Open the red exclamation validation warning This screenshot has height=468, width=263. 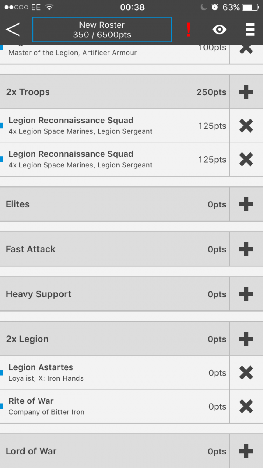click(x=189, y=30)
